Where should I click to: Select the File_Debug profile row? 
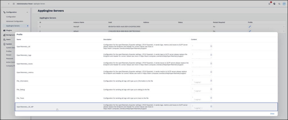tap(146, 90)
